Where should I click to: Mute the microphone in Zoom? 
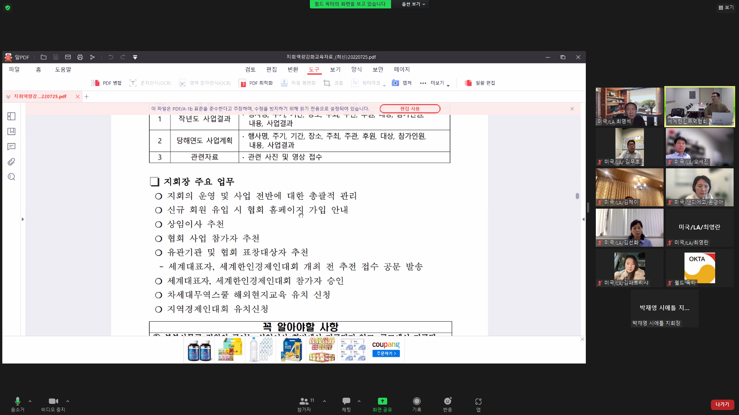pyautogui.click(x=17, y=401)
